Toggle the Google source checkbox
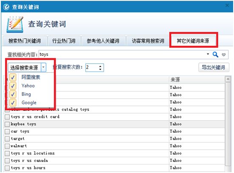 (x=13, y=102)
